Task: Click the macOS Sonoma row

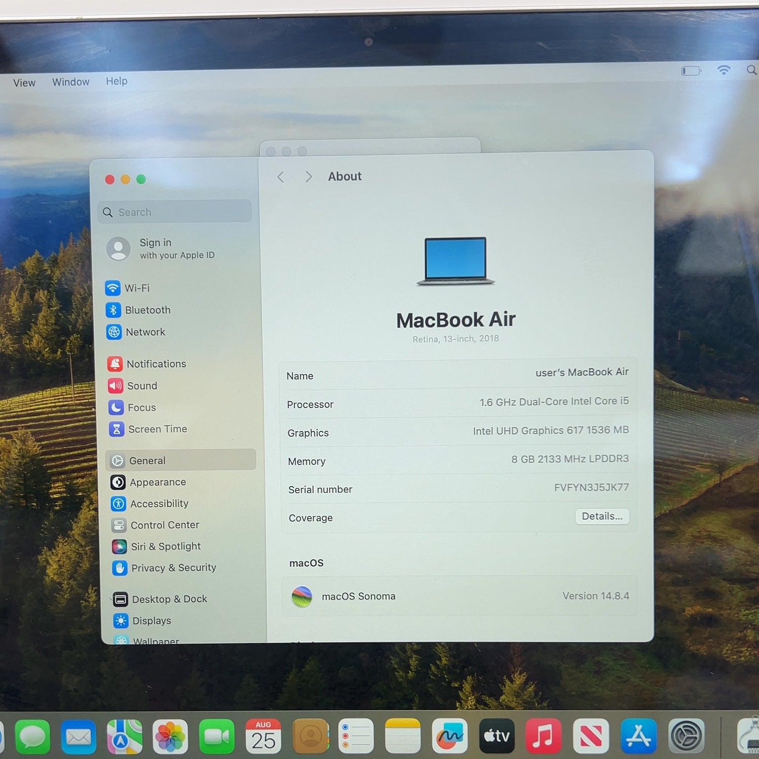Action: click(459, 596)
